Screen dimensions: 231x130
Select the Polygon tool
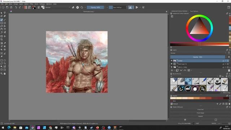(x=1, y=26)
